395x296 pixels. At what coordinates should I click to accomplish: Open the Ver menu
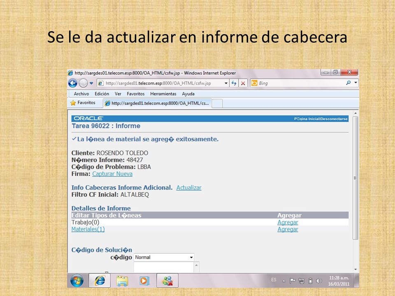point(118,94)
